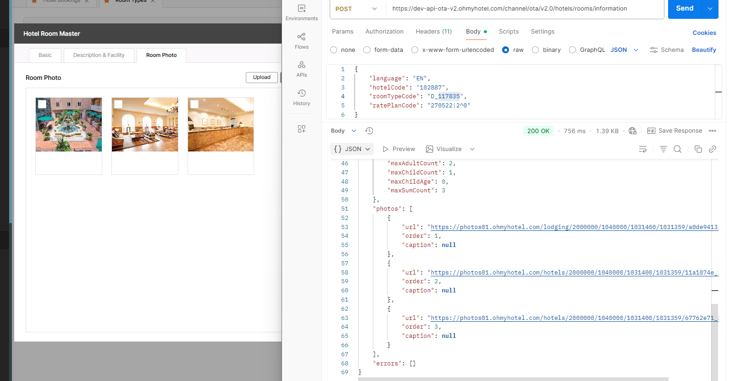Select the binary body type radio button
Screen dimensions: 730x381
click(x=535, y=50)
